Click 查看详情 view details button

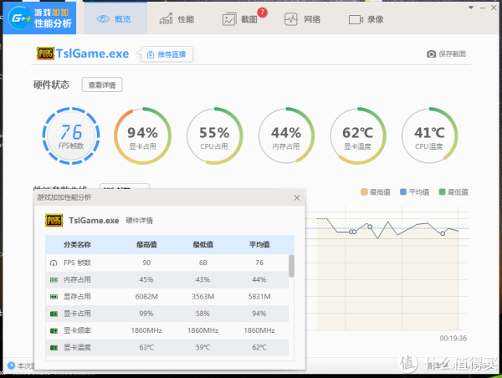pyautogui.click(x=102, y=84)
